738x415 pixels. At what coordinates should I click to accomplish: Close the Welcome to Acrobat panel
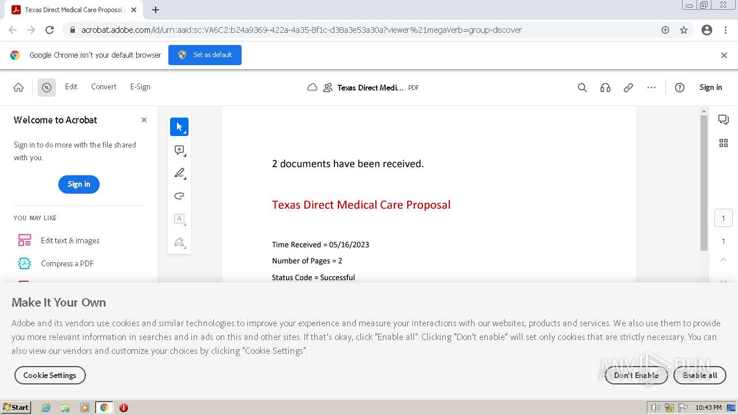click(x=144, y=120)
